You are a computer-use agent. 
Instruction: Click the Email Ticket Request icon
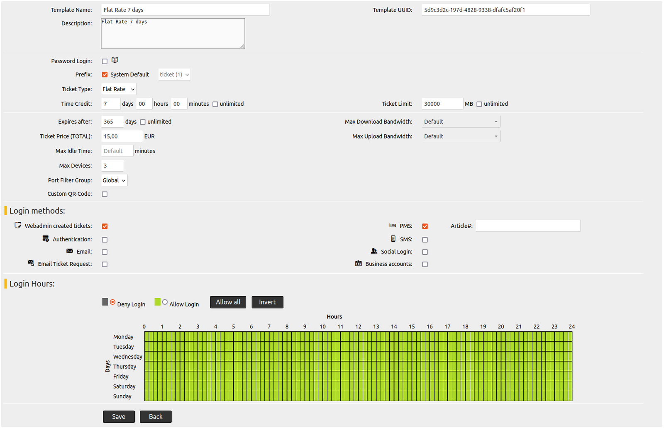(x=31, y=263)
